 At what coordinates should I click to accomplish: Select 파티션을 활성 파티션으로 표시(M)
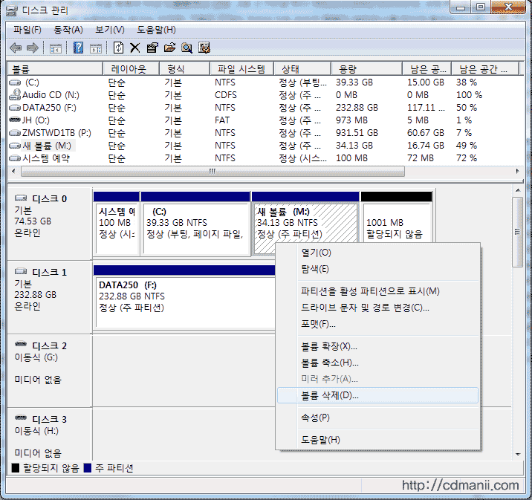coord(377,291)
